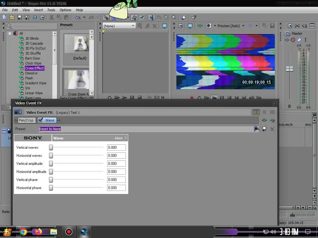
Task: Open video preview Project Video Properties icon
Action: click(x=180, y=26)
